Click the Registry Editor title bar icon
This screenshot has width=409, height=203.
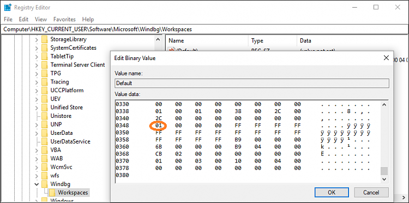[8, 7]
